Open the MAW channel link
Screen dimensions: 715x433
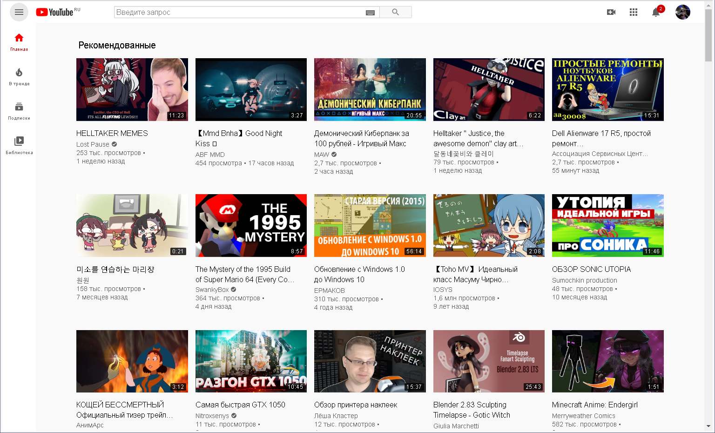tap(322, 155)
